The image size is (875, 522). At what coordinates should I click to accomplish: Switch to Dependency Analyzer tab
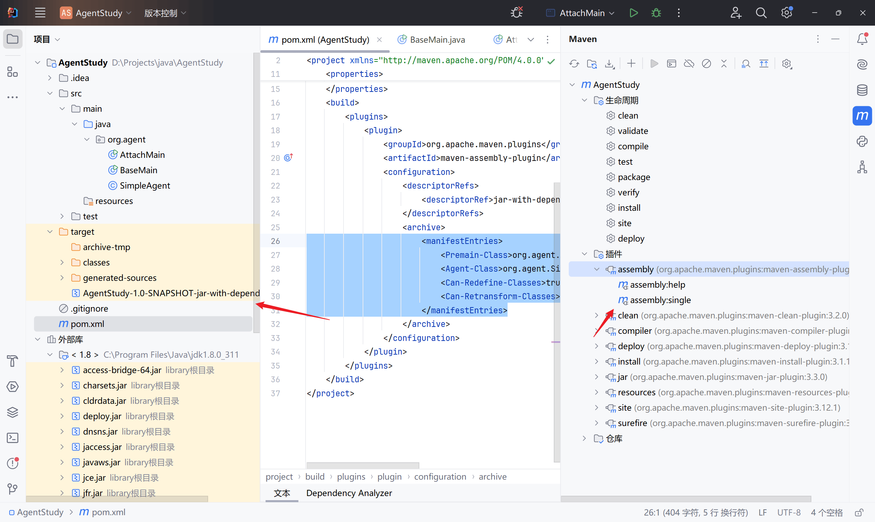pyautogui.click(x=349, y=493)
